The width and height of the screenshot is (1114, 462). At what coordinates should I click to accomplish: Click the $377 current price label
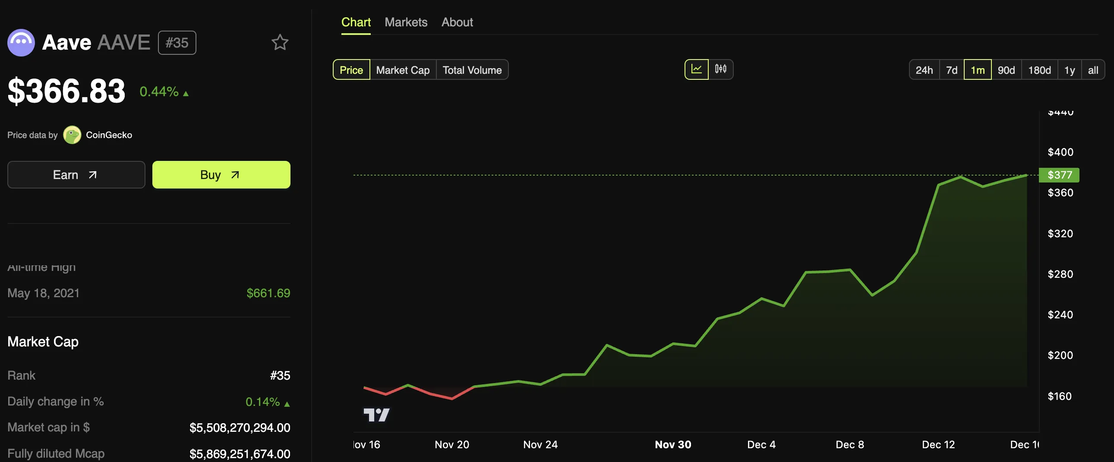point(1059,175)
